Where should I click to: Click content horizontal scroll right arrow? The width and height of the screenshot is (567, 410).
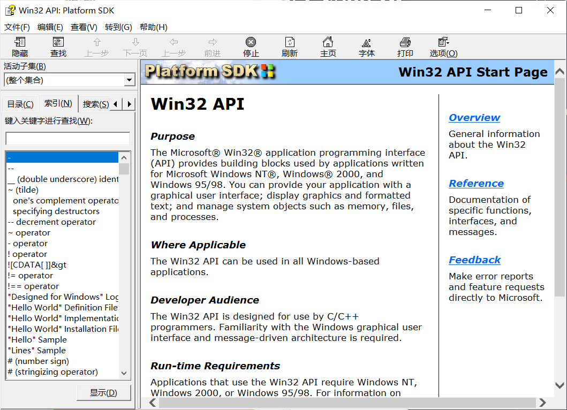coord(542,403)
